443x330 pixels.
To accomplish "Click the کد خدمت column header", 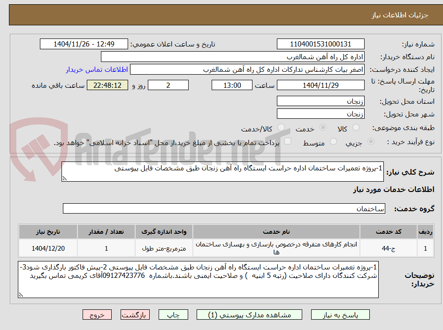I will point(389,232).
